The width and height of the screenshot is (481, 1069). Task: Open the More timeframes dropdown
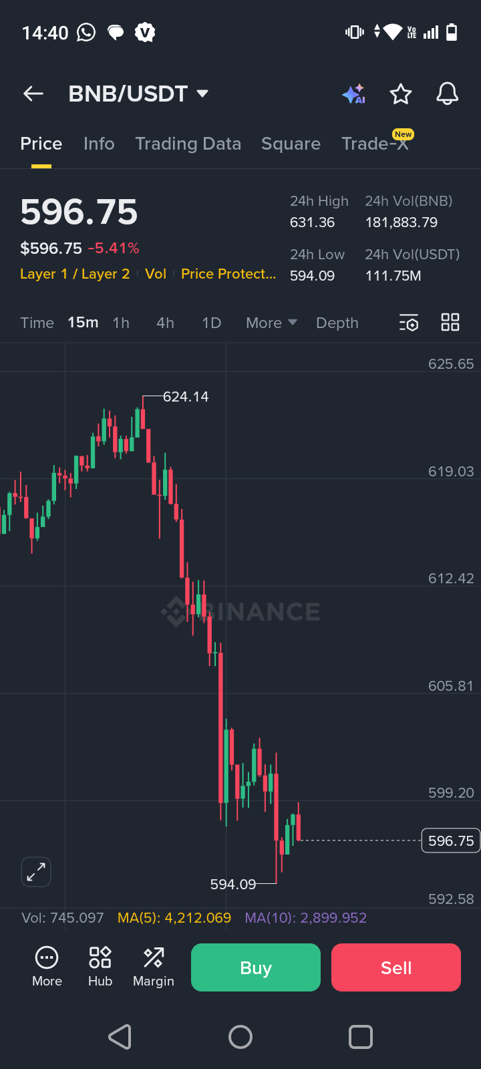[x=271, y=323]
